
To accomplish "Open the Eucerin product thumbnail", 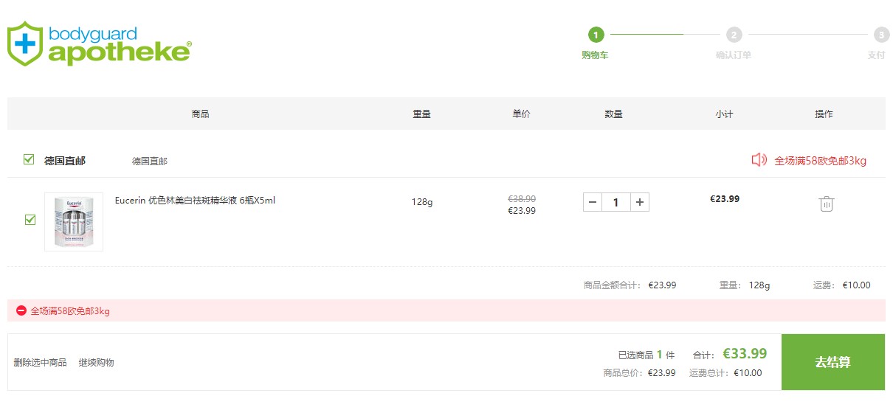I will point(74,222).
